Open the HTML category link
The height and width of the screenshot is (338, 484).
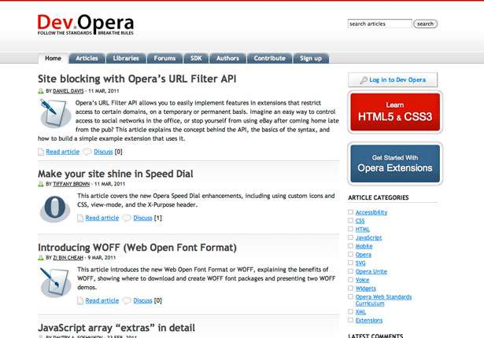(363, 230)
